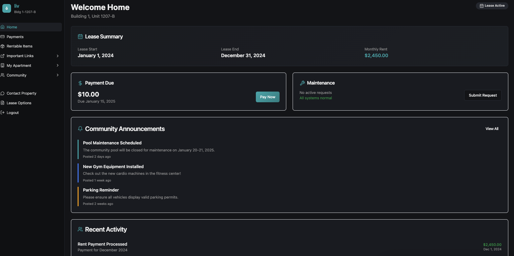514x256 pixels.
Task: Select the Logout label in sidebar
Action: (13, 113)
